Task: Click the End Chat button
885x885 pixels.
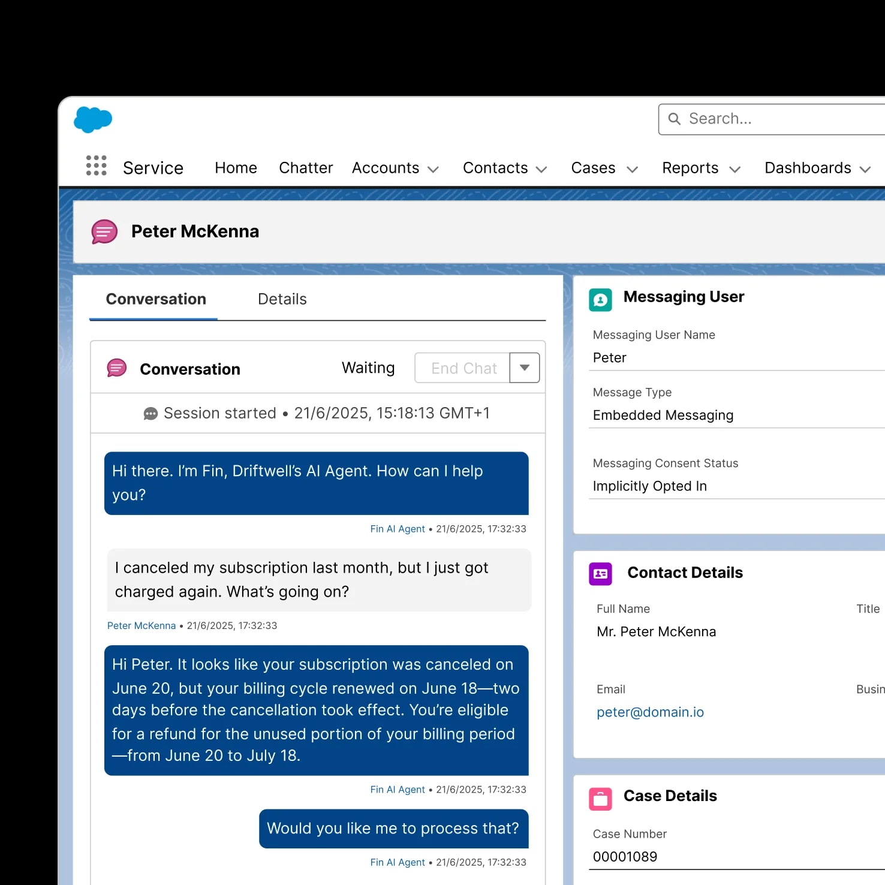Action: point(462,368)
